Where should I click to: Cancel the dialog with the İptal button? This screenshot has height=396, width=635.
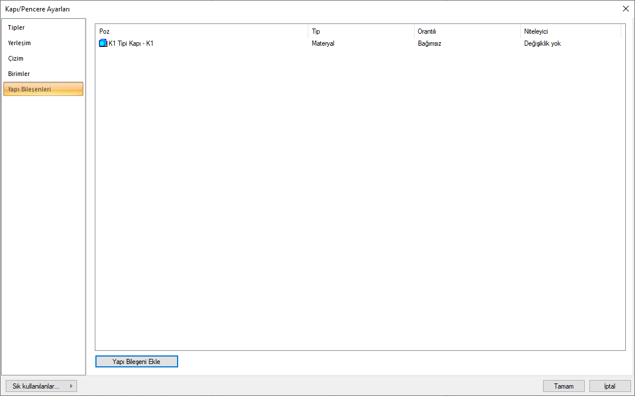click(610, 386)
